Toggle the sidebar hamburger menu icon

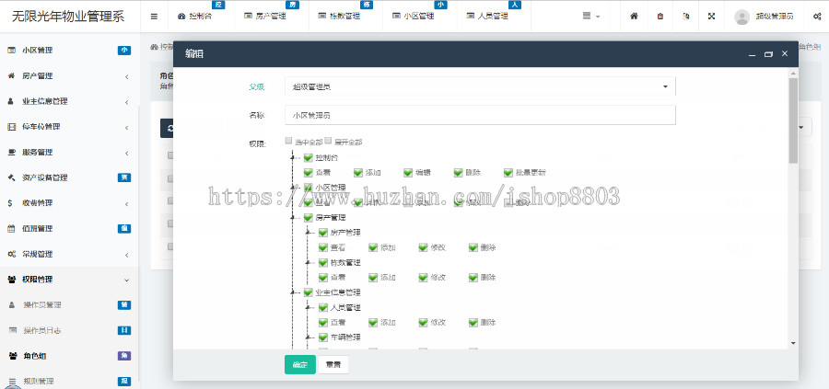tap(154, 17)
